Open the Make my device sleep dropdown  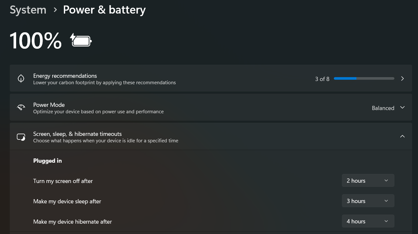[368, 201]
